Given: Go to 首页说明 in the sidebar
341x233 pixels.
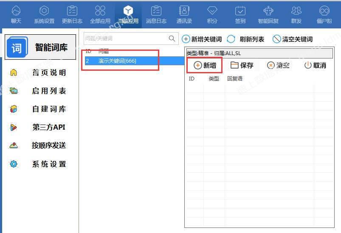Looking at the screenshot, I should (x=49, y=72).
